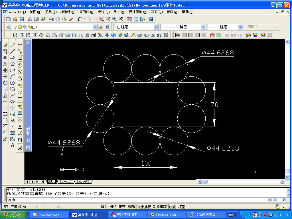Select the Text 'A' tool
292x219 pixels.
[13, 145]
